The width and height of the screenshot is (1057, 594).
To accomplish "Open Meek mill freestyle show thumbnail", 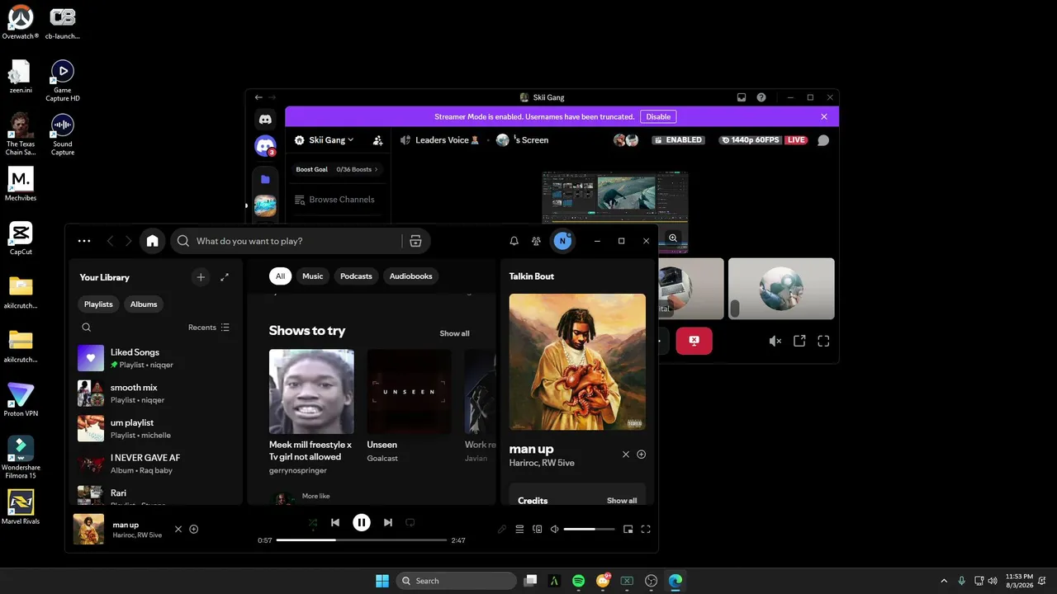I will tap(311, 391).
